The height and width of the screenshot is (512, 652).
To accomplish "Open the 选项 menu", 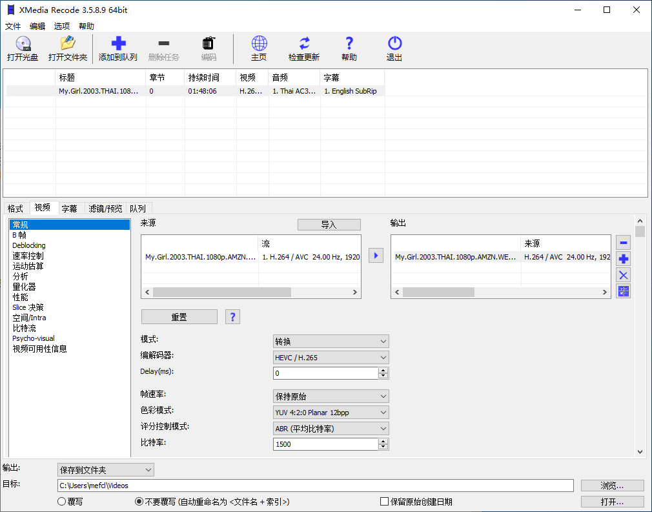I will 61,26.
